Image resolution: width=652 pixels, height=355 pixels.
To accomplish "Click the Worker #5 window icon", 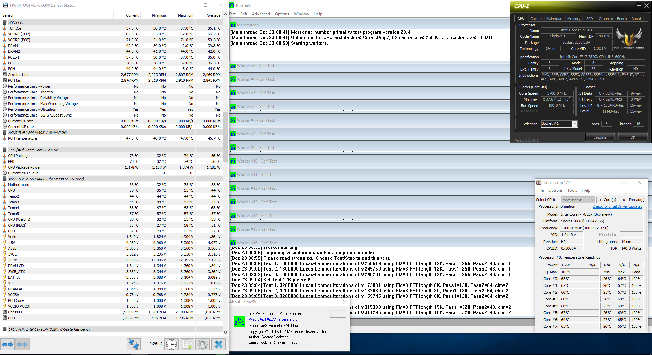I will pyautogui.click(x=233, y=93).
